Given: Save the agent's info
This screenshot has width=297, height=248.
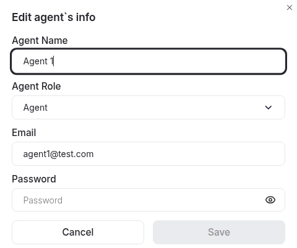Looking at the screenshot, I should 219,232.
